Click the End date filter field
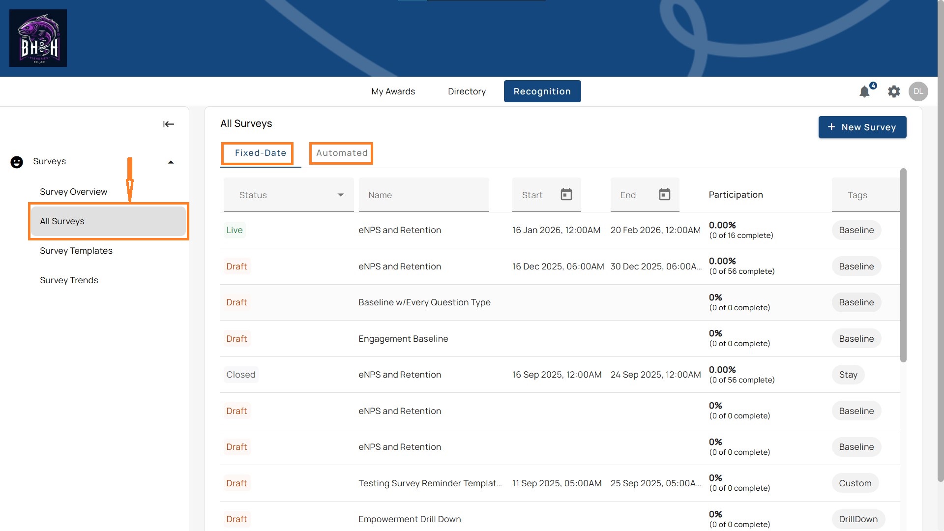This screenshot has width=944, height=531. [645, 195]
